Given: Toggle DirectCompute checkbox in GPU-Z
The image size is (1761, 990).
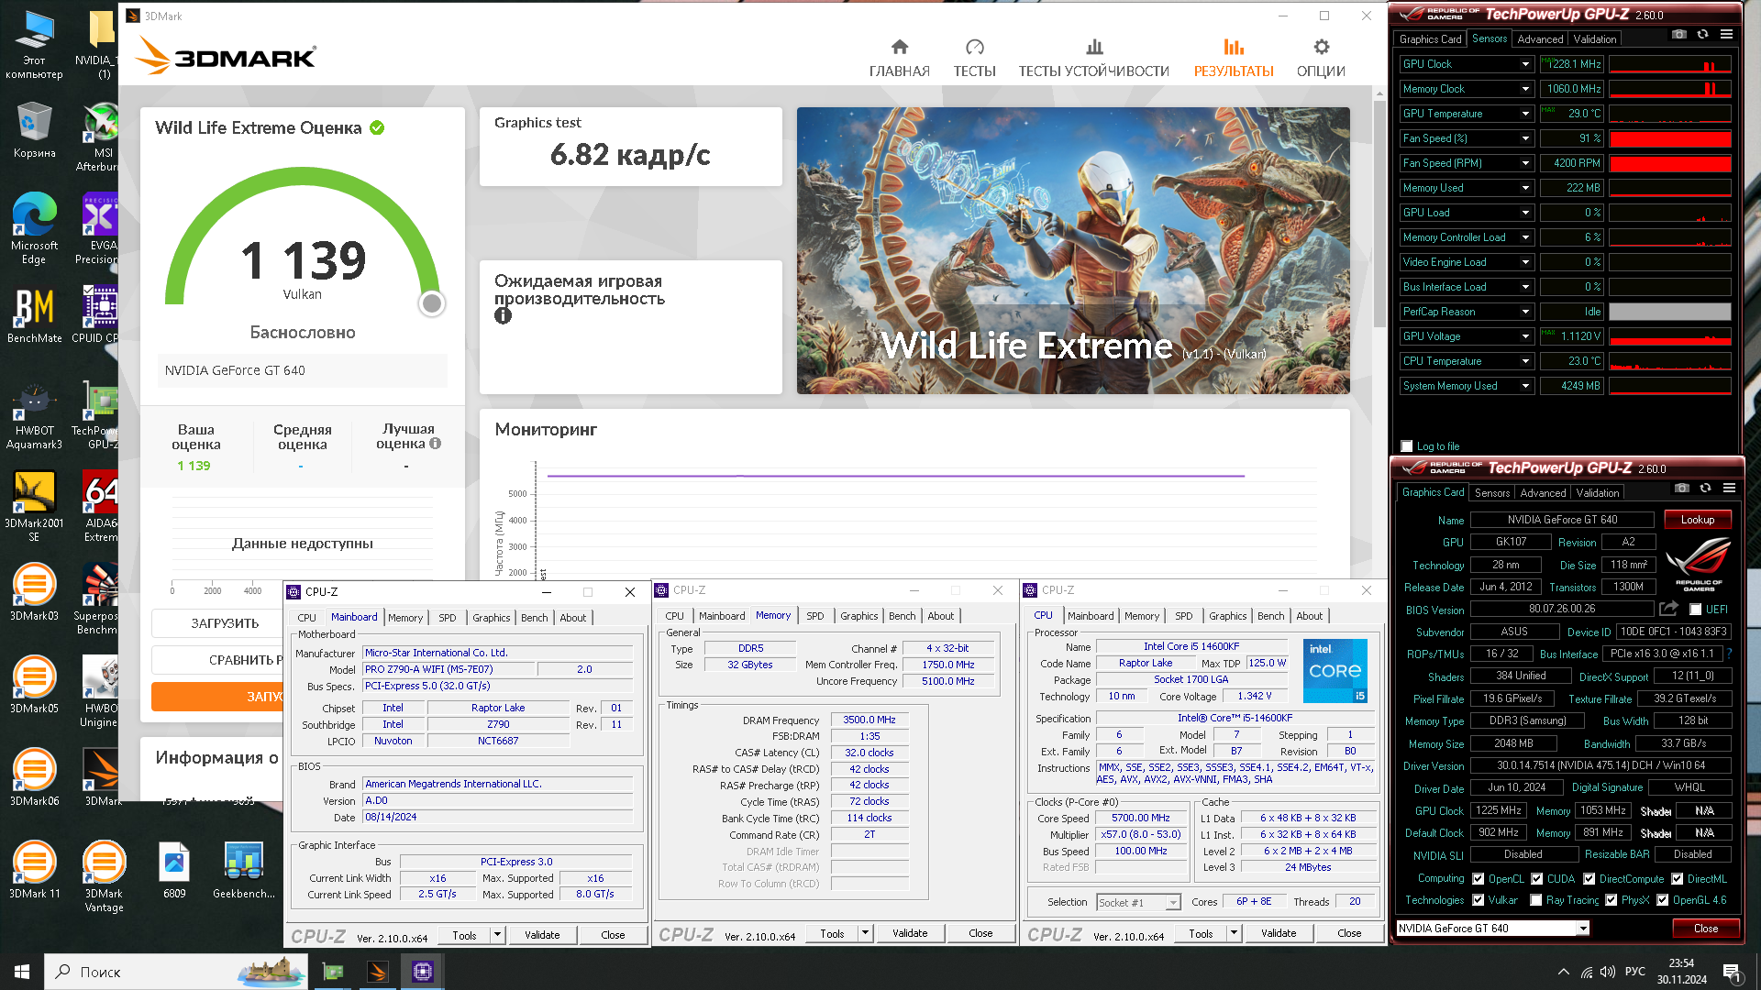Looking at the screenshot, I should [x=1589, y=879].
